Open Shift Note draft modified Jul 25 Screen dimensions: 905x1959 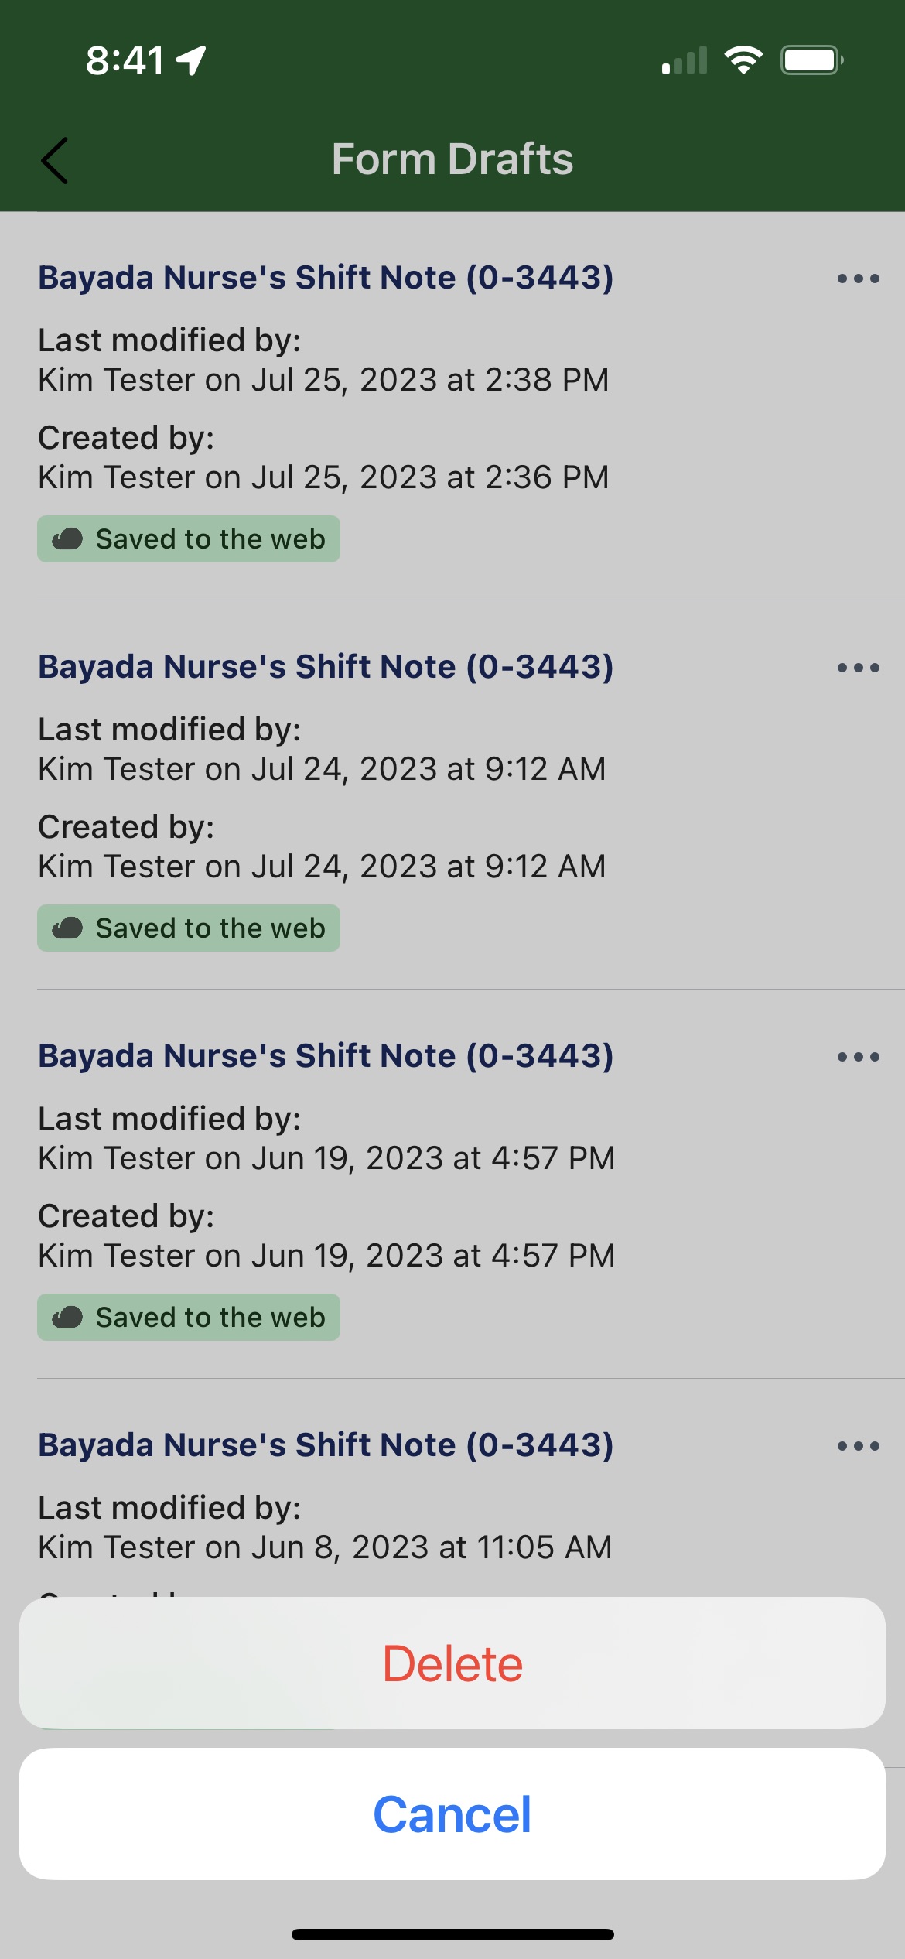point(326,278)
